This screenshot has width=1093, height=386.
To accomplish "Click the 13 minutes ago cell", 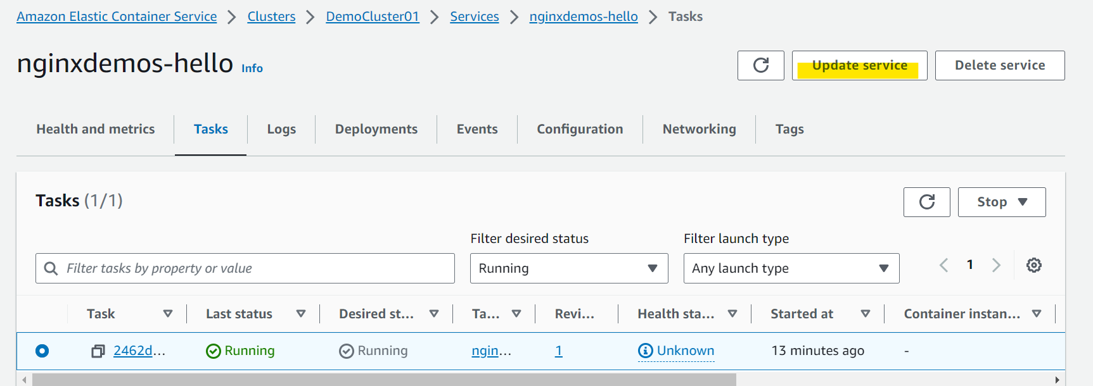I will (817, 351).
